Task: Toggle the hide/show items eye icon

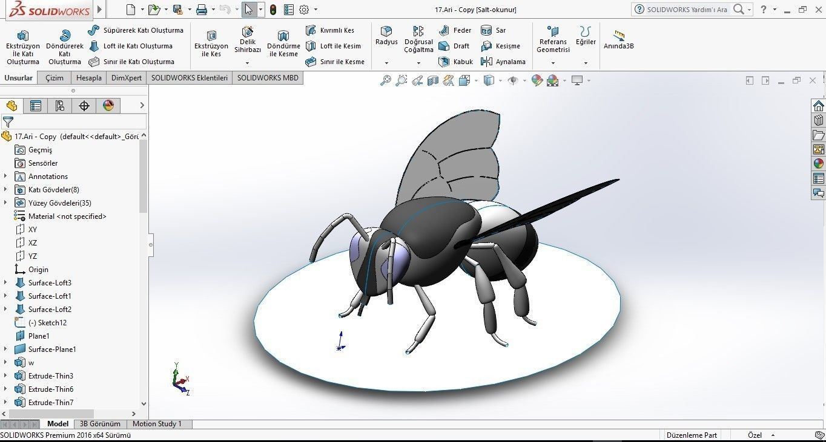Action: pyautogui.click(x=513, y=80)
